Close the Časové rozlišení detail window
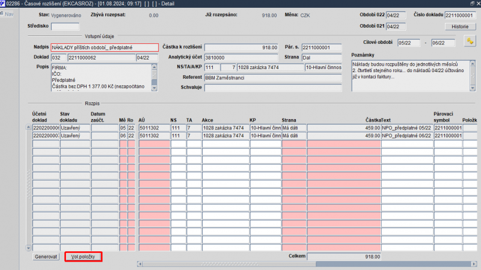The image size is (481, 270). [x=477, y=4]
